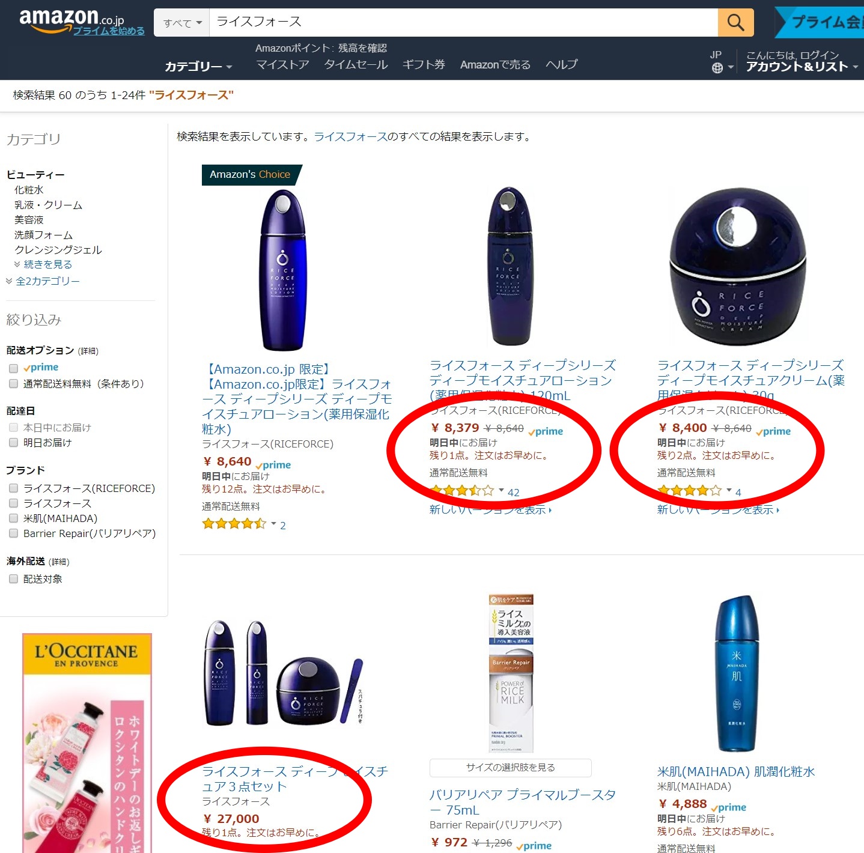Image resolution: width=864 pixels, height=853 pixels.
Task: Open the Rice Force cream jar thumbnail
Action: coord(738,267)
